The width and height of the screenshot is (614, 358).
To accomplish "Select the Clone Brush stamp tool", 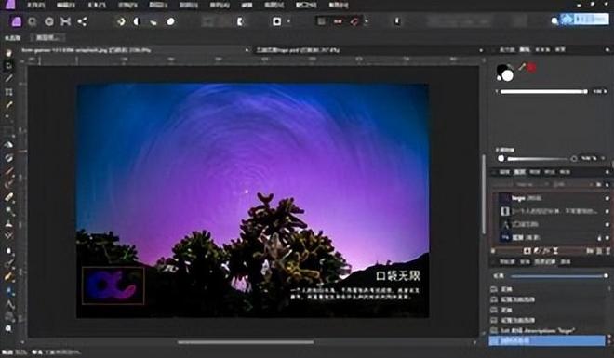I will 8,224.
